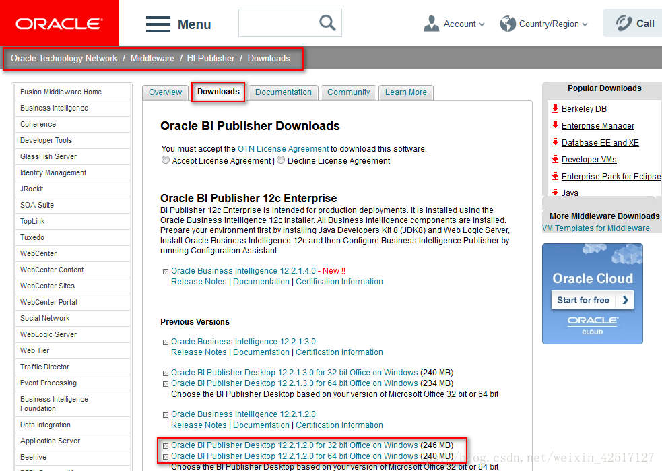Click box icon beside Desktop 12.2.1.3.0 64 bit
The image size is (662, 471).
pyautogui.click(x=166, y=384)
